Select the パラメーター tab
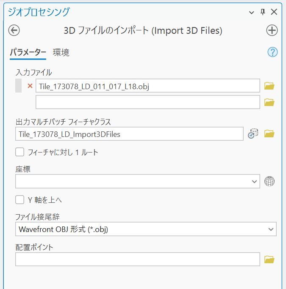Viewport: 286px width, 289px height. 28,52
